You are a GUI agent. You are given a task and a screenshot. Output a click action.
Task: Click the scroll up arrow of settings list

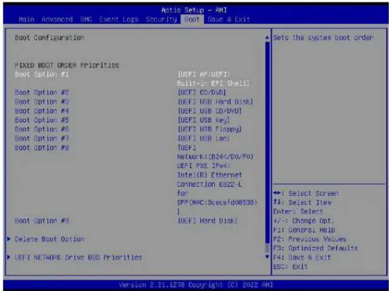pyautogui.click(x=267, y=38)
